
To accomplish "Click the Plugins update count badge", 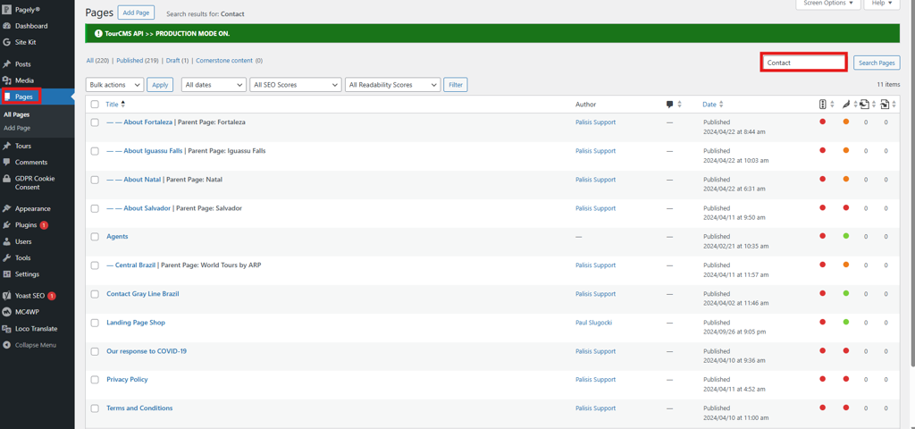I will pyautogui.click(x=45, y=224).
